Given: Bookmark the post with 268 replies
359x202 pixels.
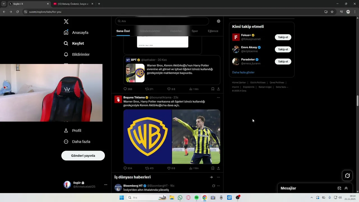Looking at the screenshot, I should 213,89.
